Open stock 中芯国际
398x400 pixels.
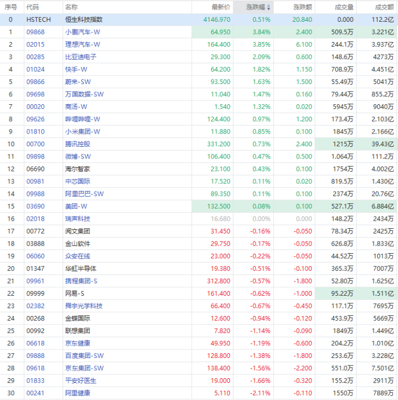[x=77, y=181]
